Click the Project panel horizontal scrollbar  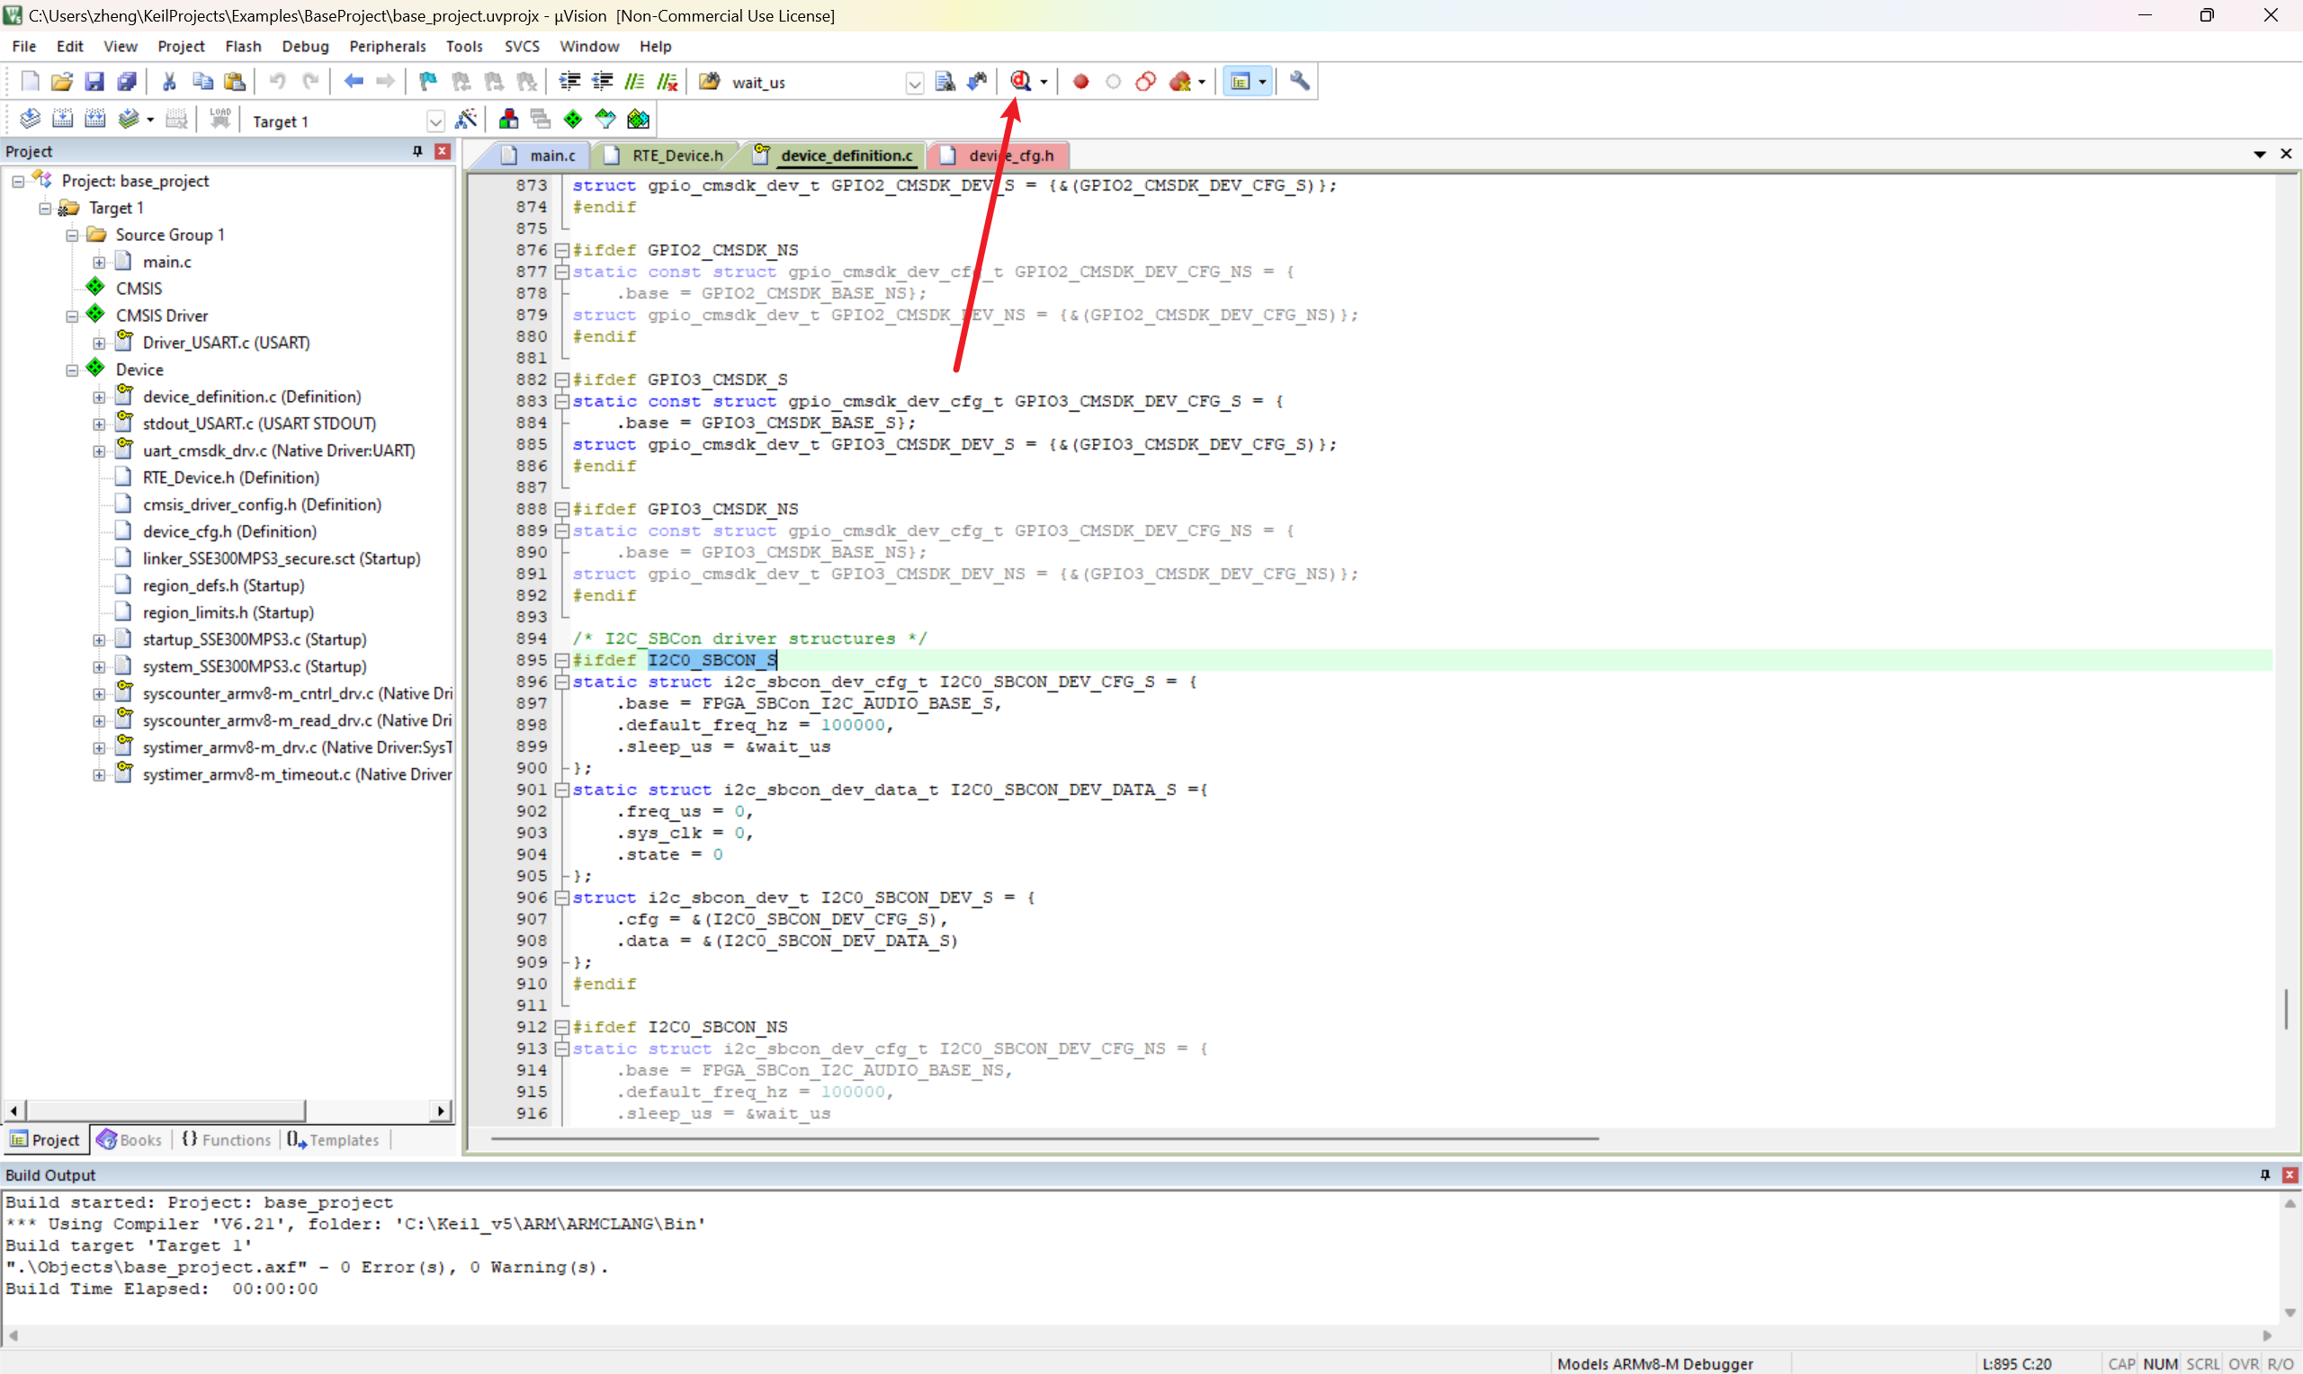coord(166,1111)
